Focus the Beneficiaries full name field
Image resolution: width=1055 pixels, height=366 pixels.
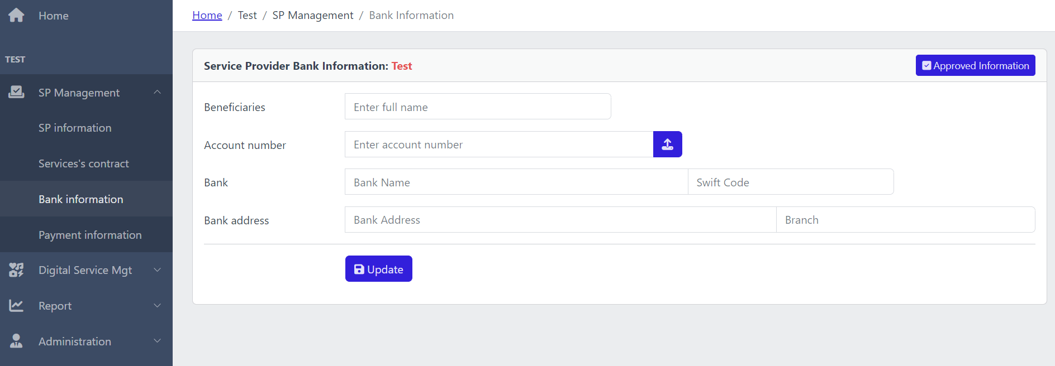pos(477,107)
